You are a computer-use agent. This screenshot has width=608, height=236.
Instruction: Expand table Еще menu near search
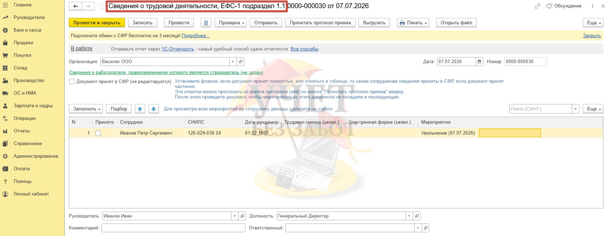pos(593,109)
